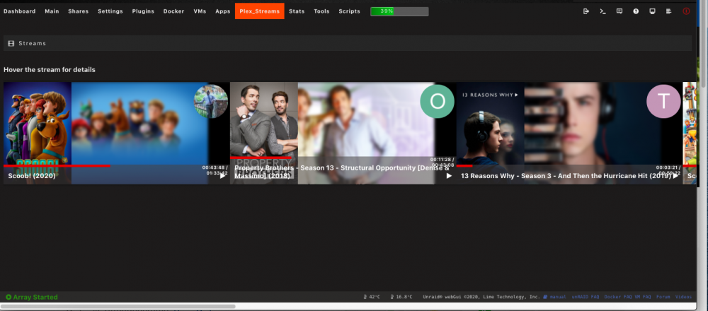Click the 'Array Started' status text
This screenshot has width=708, height=311.
[x=35, y=297]
